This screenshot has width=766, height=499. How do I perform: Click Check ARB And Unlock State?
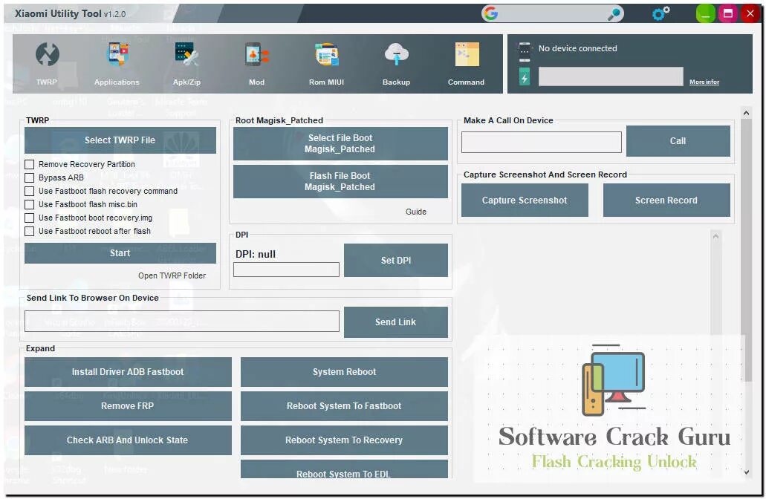click(x=128, y=440)
